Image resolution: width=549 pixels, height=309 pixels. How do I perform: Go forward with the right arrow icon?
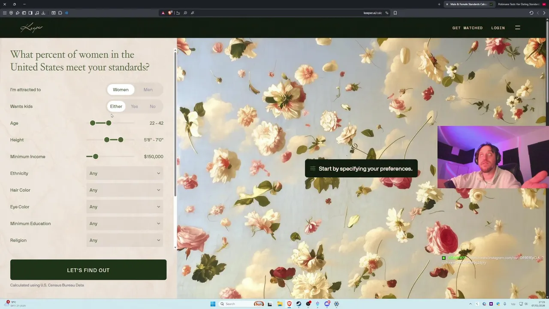click(x=544, y=13)
